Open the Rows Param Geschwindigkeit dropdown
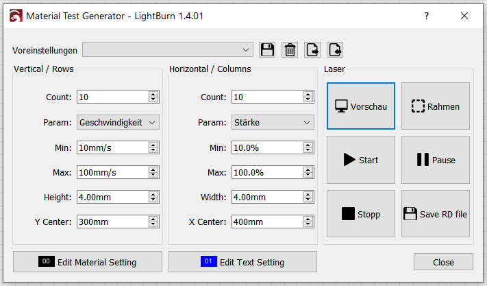 (118, 122)
